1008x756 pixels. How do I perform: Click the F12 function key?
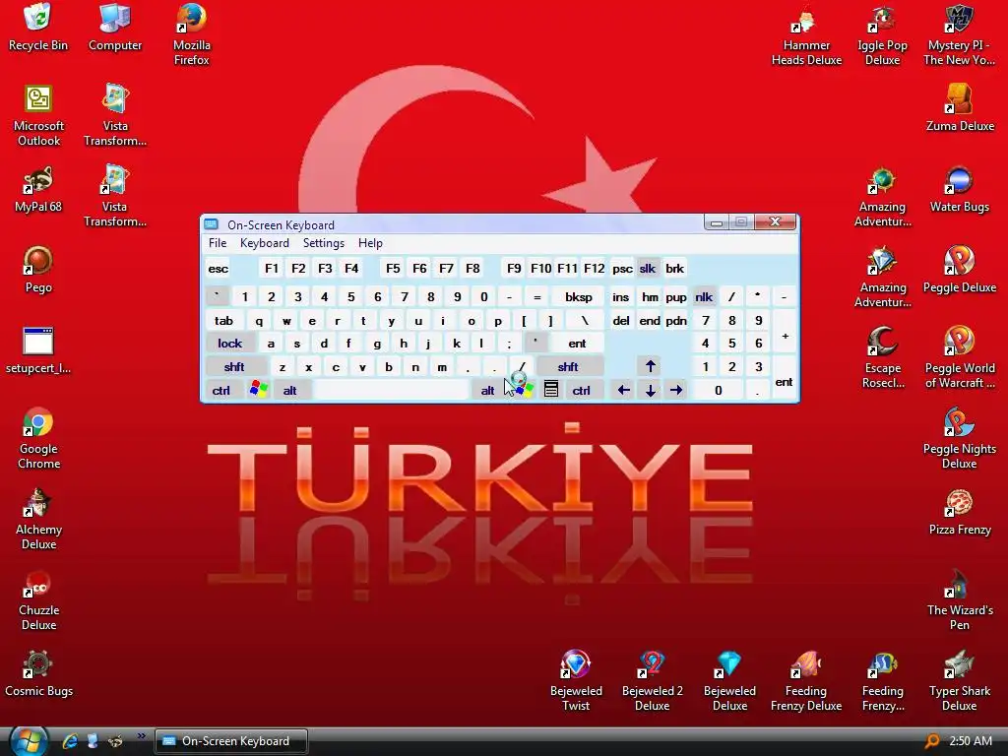click(594, 269)
